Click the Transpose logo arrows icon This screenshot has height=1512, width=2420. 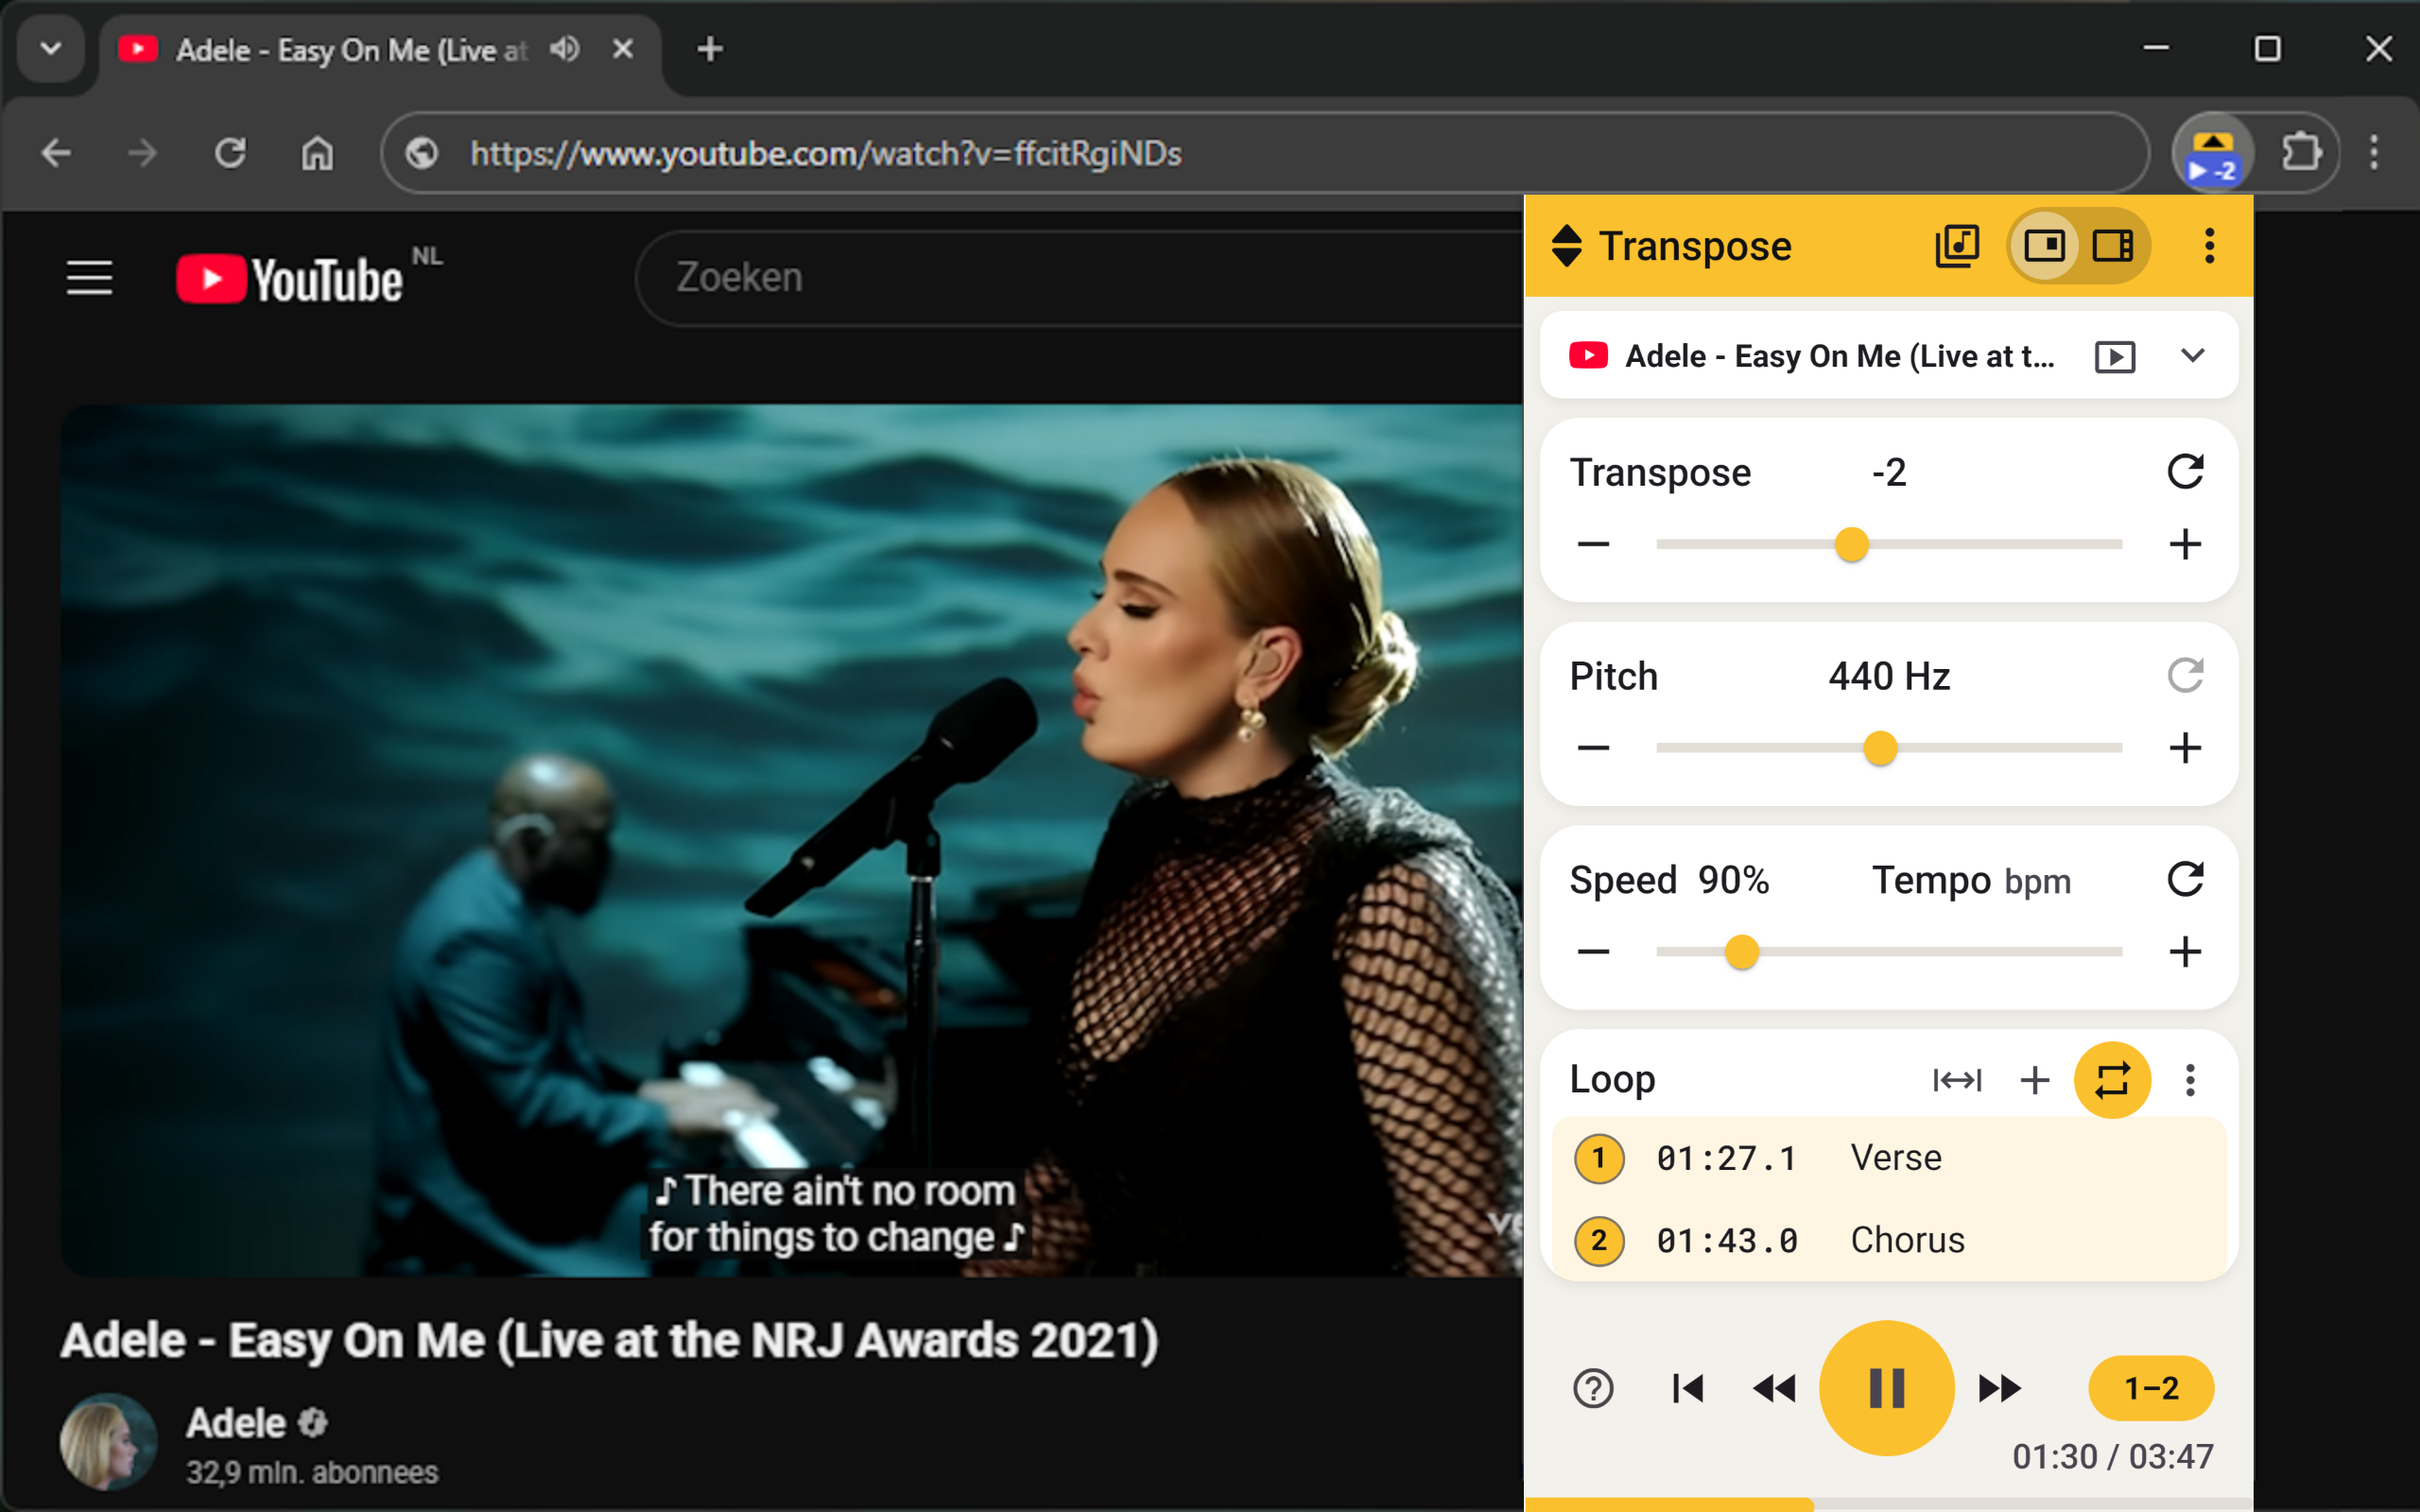(x=1567, y=246)
